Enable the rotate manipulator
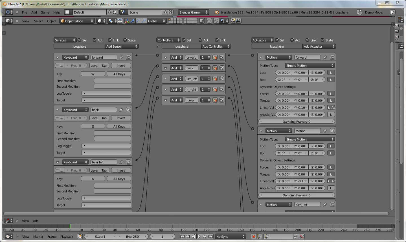The width and height of the screenshot is (406, 242). tap(138, 21)
